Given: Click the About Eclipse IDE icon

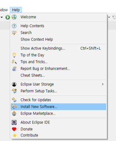Looking at the screenshot, I should tap(14, 122).
